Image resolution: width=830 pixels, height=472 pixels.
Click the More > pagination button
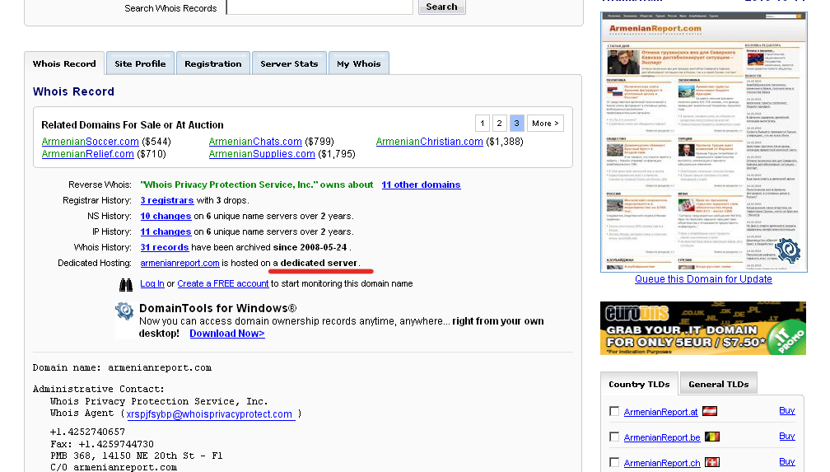click(x=545, y=123)
